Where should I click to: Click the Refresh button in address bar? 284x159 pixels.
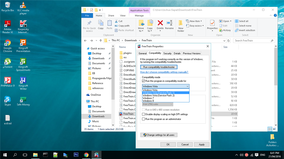[229, 41]
